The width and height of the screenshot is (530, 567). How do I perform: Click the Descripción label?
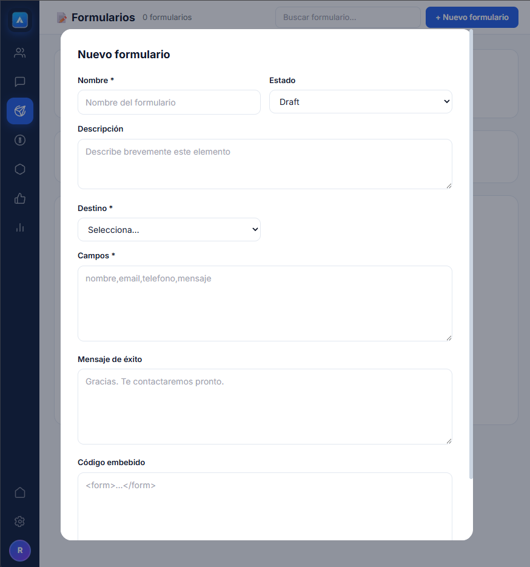(x=101, y=129)
